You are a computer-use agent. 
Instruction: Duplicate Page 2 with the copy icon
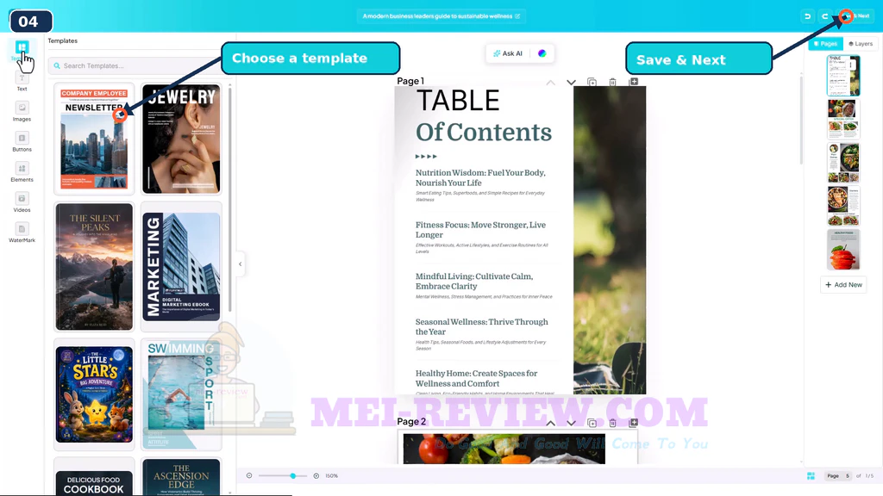tap(592, 423)
